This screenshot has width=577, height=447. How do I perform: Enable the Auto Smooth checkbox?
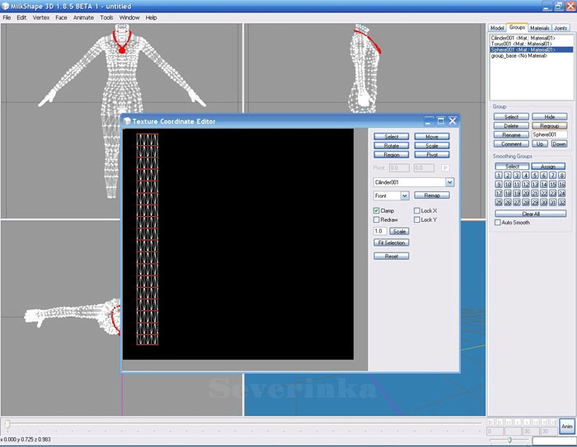click(497, 223)
